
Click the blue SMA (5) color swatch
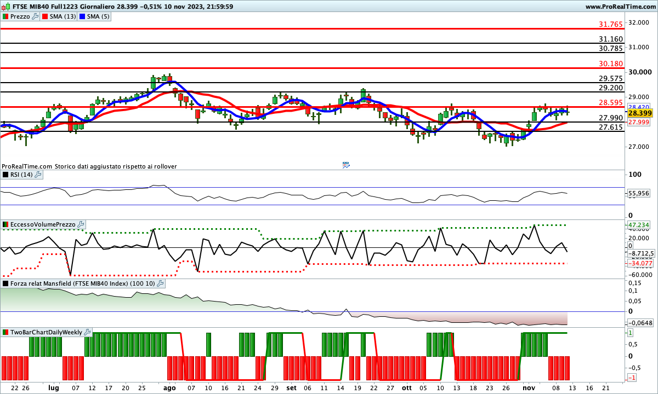coord(83,16)
